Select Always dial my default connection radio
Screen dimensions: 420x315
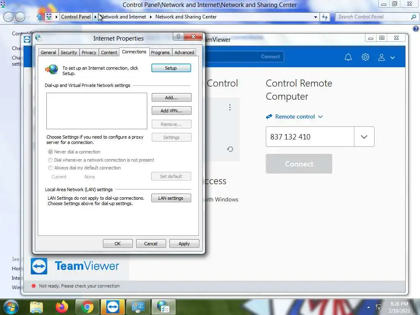[50, 168]
